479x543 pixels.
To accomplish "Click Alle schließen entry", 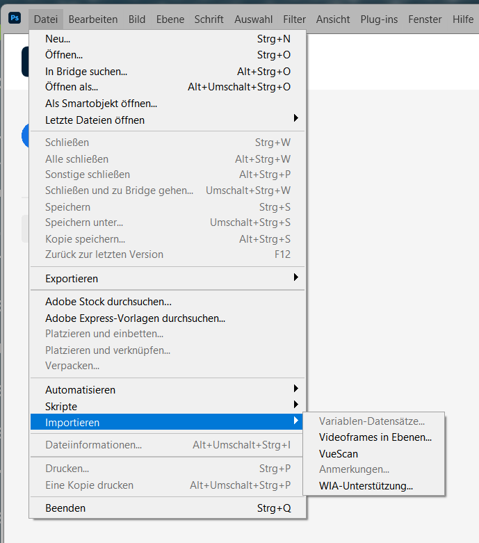I will tap(168, 159).
